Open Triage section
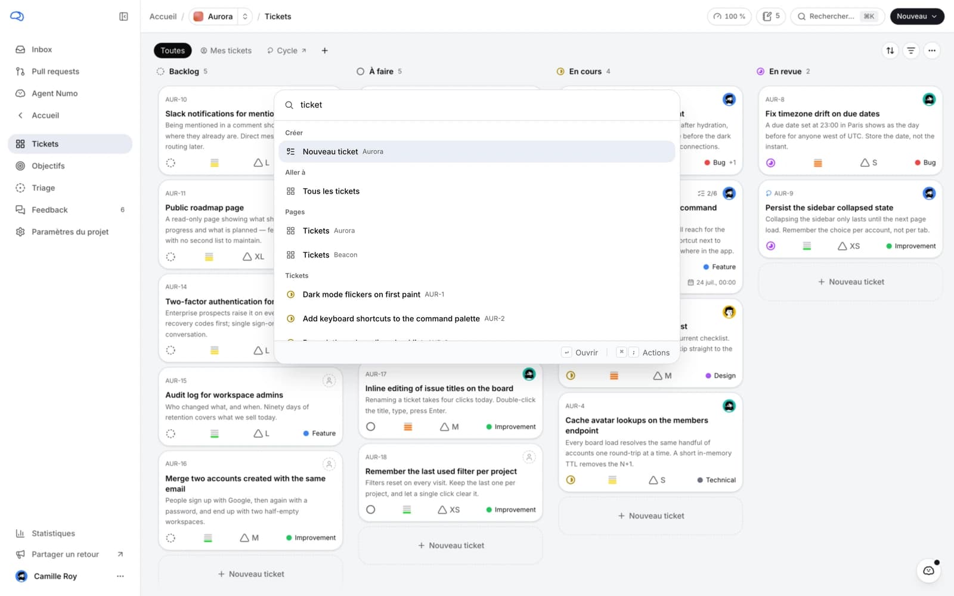954x596 pixels. [70, 188]
